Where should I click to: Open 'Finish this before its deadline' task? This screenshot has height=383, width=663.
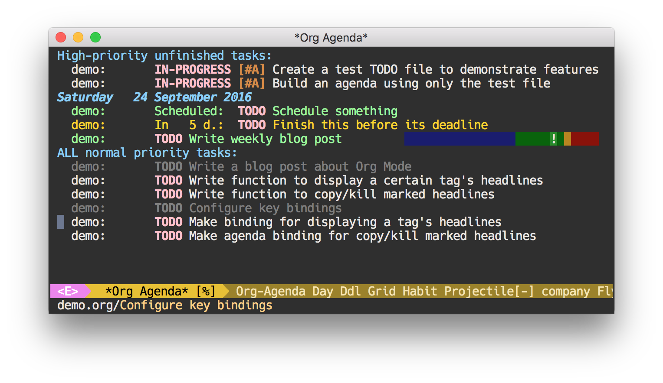[380, 125]
